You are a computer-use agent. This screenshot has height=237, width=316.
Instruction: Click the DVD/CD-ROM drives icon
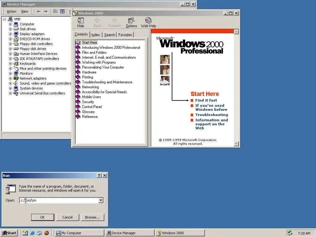pos(16,39)
